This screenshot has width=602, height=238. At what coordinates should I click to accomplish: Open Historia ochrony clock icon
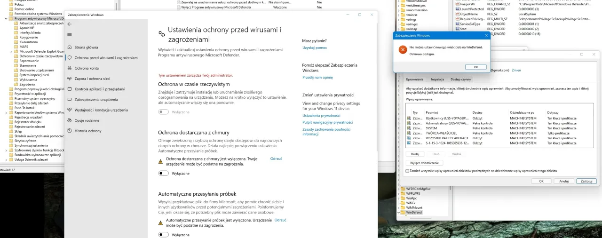[x=70, y=131]
